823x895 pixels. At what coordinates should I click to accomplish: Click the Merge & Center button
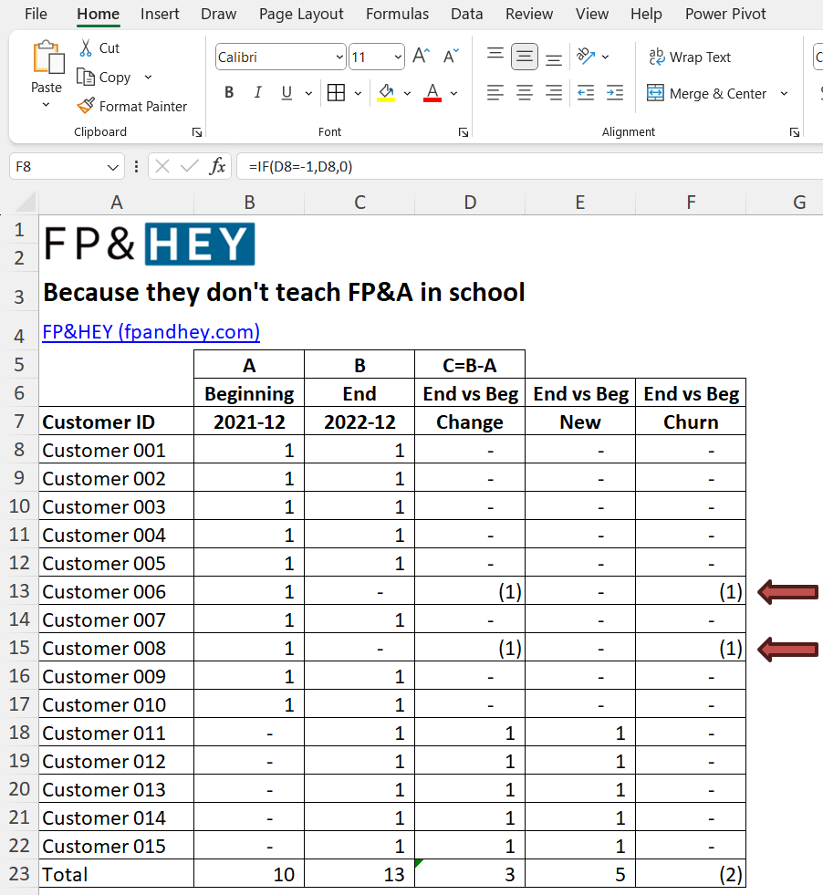pyautogui.click(x=706, y=94)
